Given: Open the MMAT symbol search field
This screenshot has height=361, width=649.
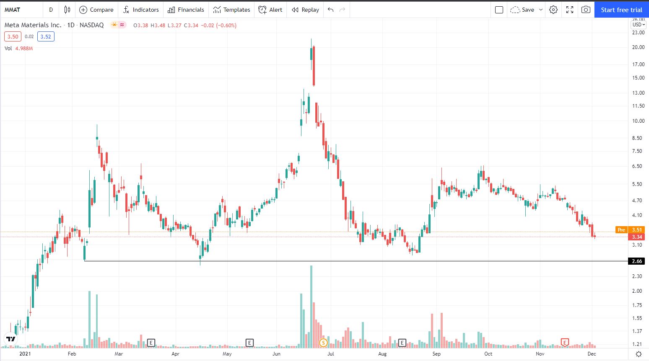Looking at the screenshot, I should pos(21,10).
